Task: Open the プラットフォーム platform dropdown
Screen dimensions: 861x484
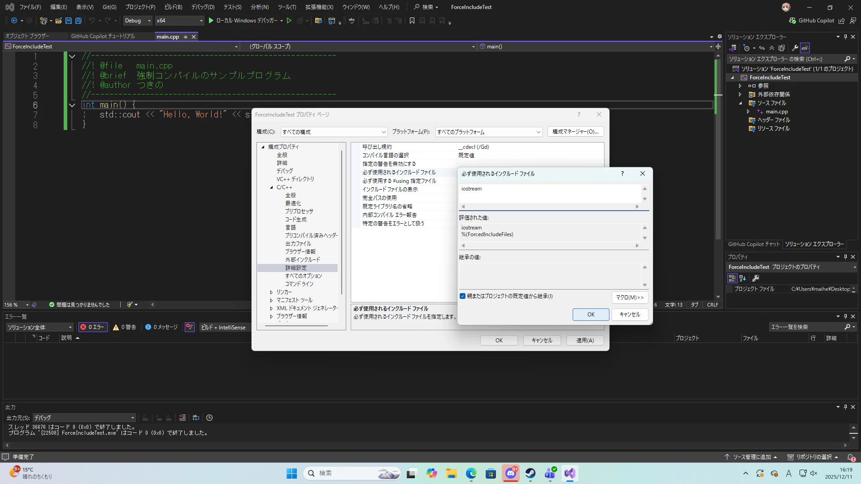Action: point(488,132)
